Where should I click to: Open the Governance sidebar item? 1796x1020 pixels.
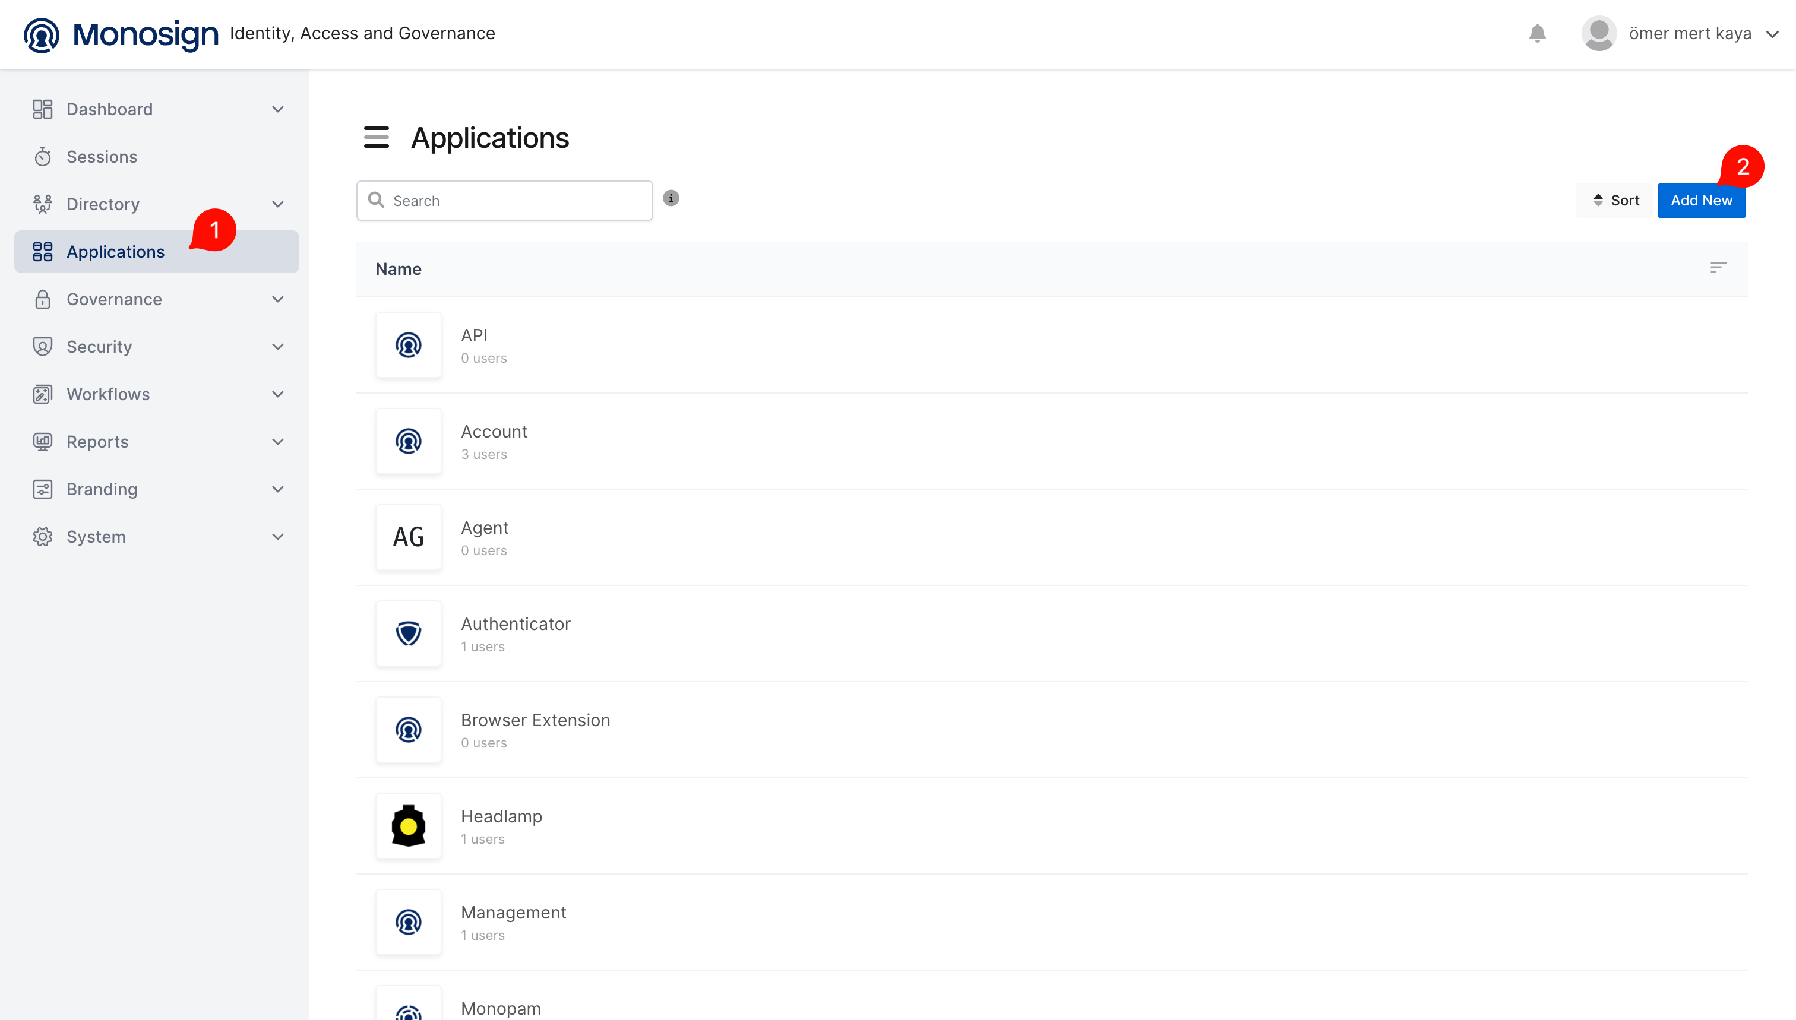pyautogui.click(x=157, y=299)
